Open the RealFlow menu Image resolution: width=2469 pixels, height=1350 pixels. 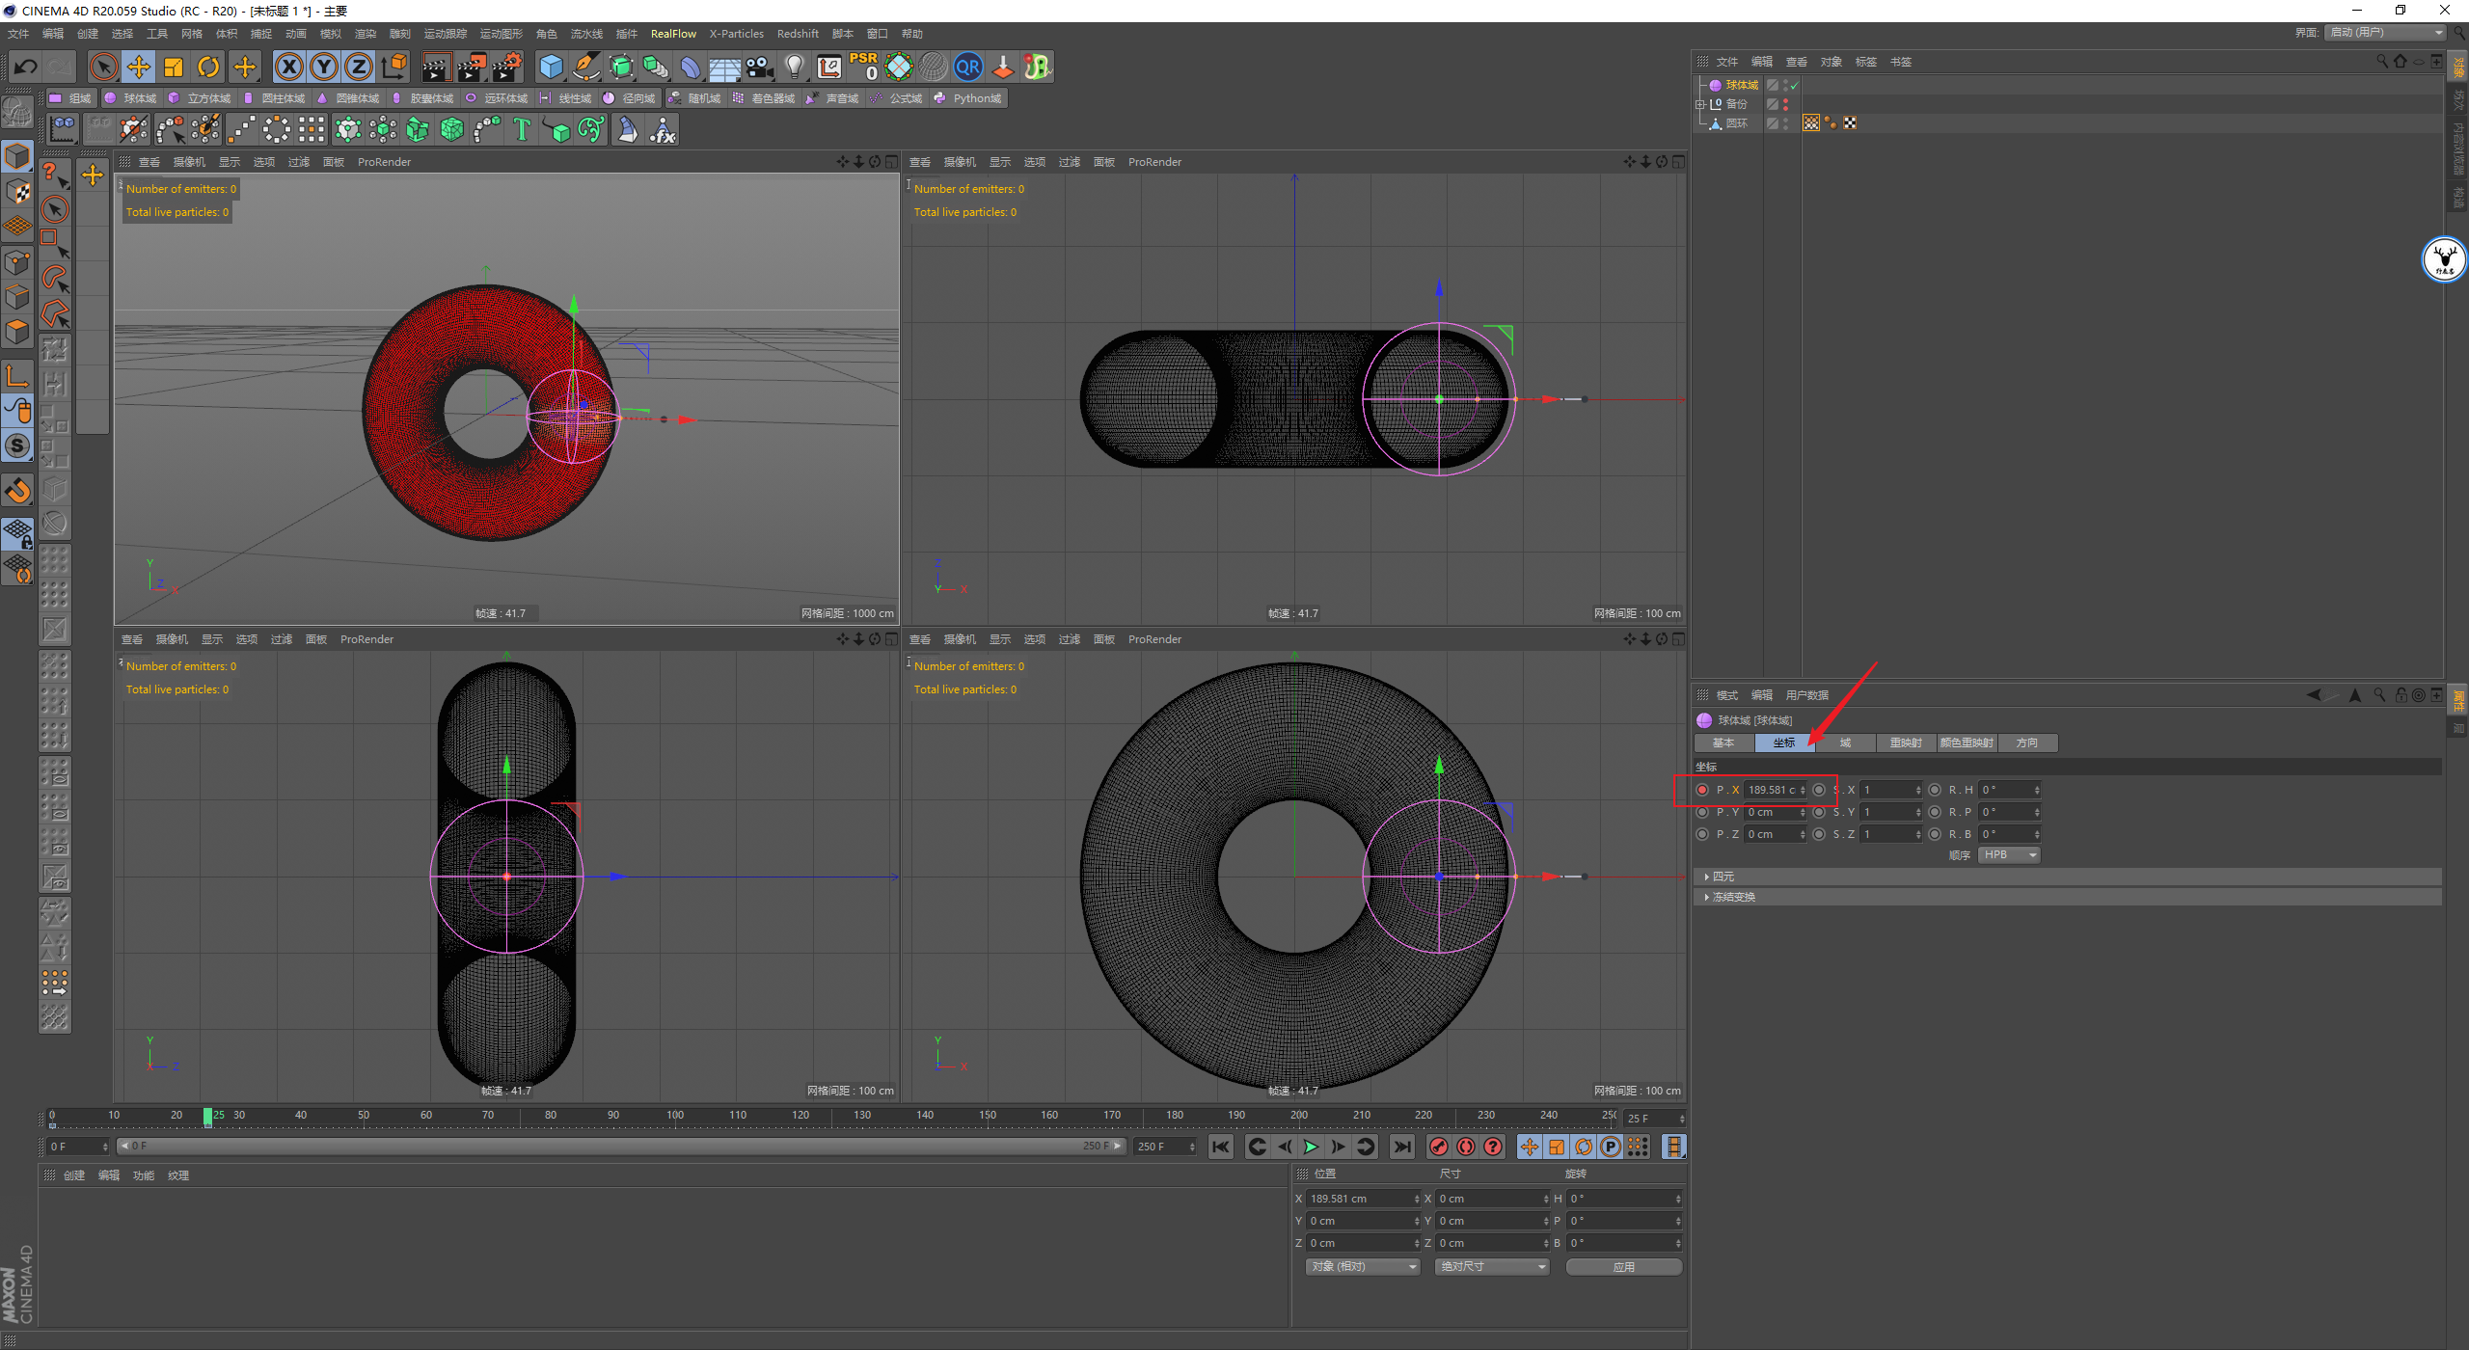click(x=673, y=34)
